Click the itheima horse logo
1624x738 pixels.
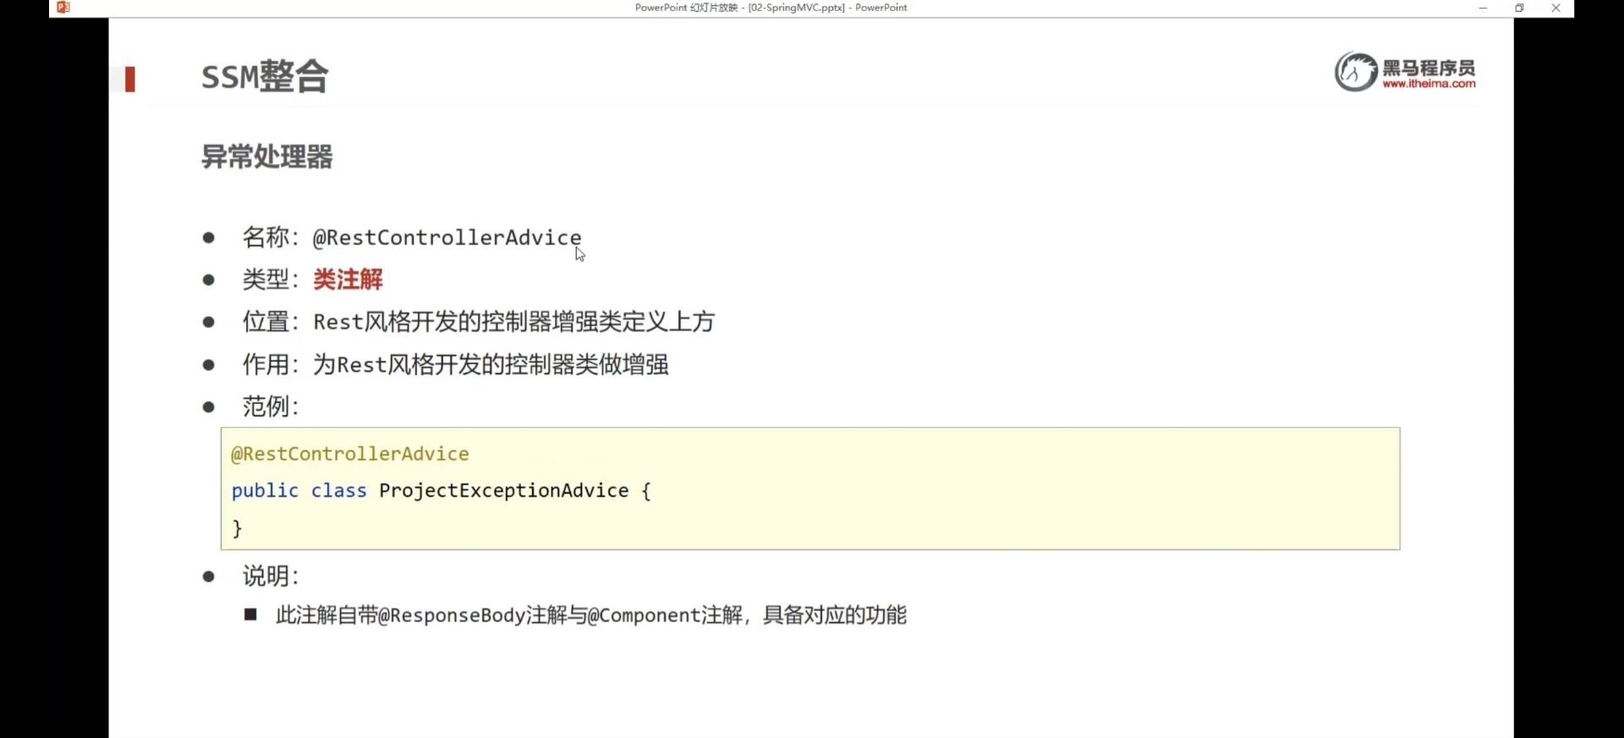point(1356,72)
